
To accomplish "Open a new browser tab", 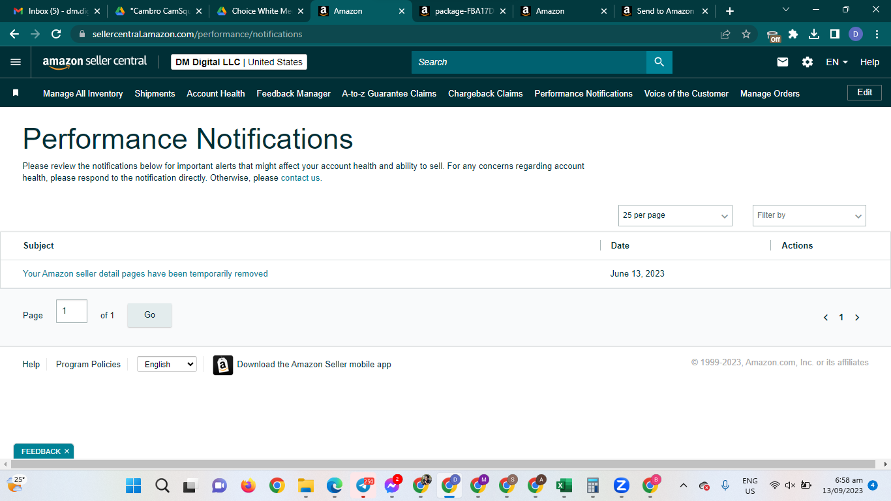I will 730,11.
